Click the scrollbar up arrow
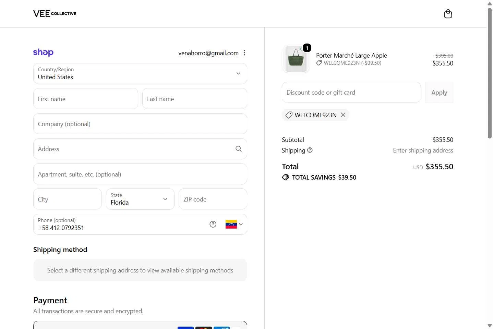Image resolution: width=493 pixels, height=329 pixels. click(490, 3)
